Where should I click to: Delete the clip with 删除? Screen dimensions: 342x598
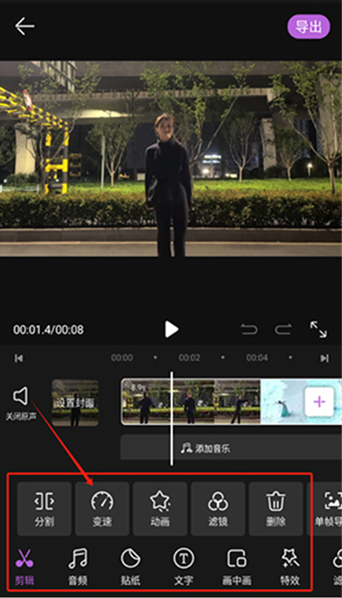click(x=275, y=509)
